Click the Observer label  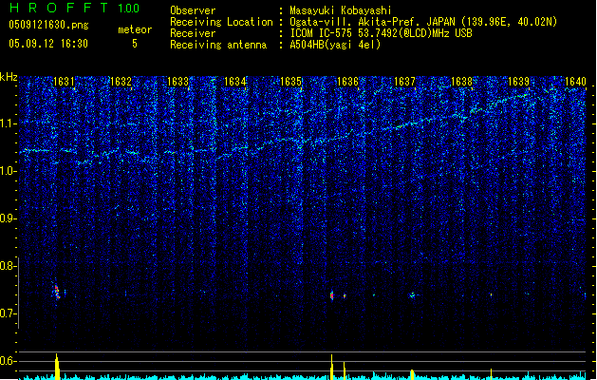(193, 10)
